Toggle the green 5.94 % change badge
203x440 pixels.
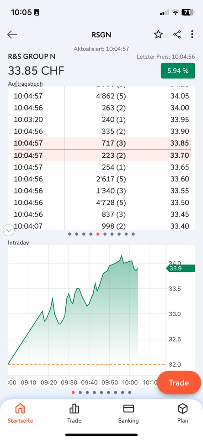(x=178, y=71)
